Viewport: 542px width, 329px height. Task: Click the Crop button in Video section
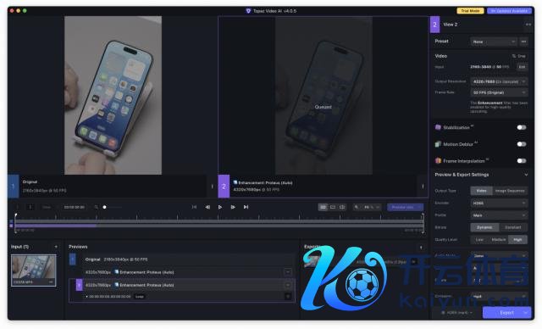coord(519,56)
